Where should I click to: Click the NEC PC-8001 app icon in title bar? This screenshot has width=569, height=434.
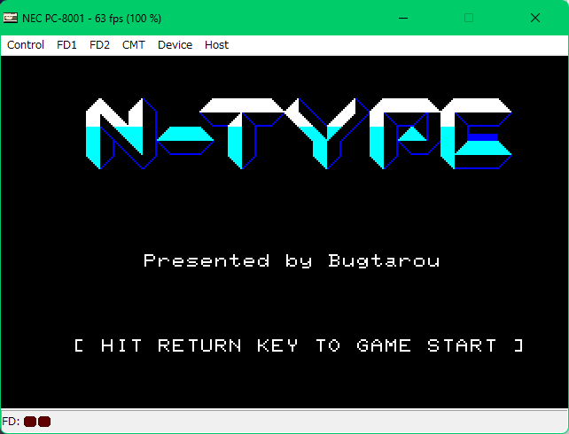pyautogui.click(x=11, y=18)
